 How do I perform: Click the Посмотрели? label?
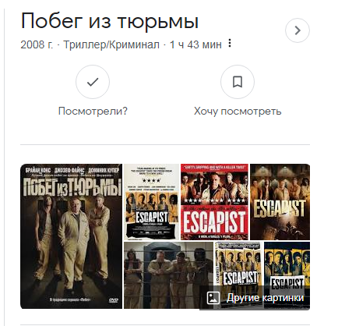(x=93, y=112)
